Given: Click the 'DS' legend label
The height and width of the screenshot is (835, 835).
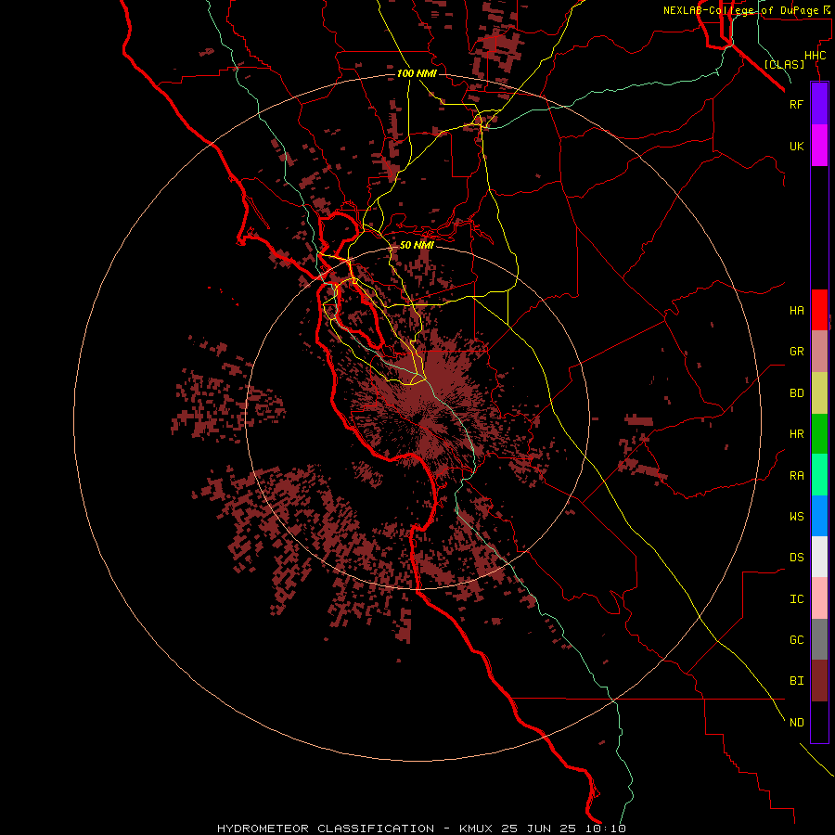Looking at the screenshot, I should 796,557.
